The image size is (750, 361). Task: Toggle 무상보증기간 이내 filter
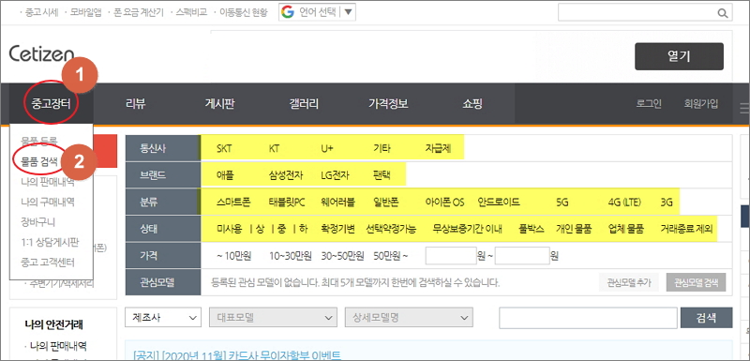point(467,229)
